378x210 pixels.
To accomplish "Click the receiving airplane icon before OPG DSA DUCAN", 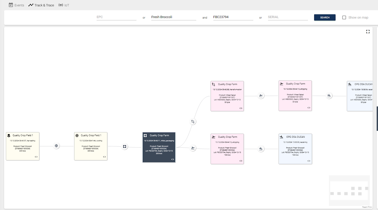I will (329, 96).
